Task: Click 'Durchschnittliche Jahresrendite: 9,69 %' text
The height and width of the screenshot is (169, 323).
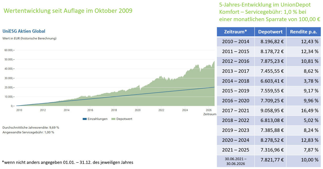Action: [x=31, y=128]
